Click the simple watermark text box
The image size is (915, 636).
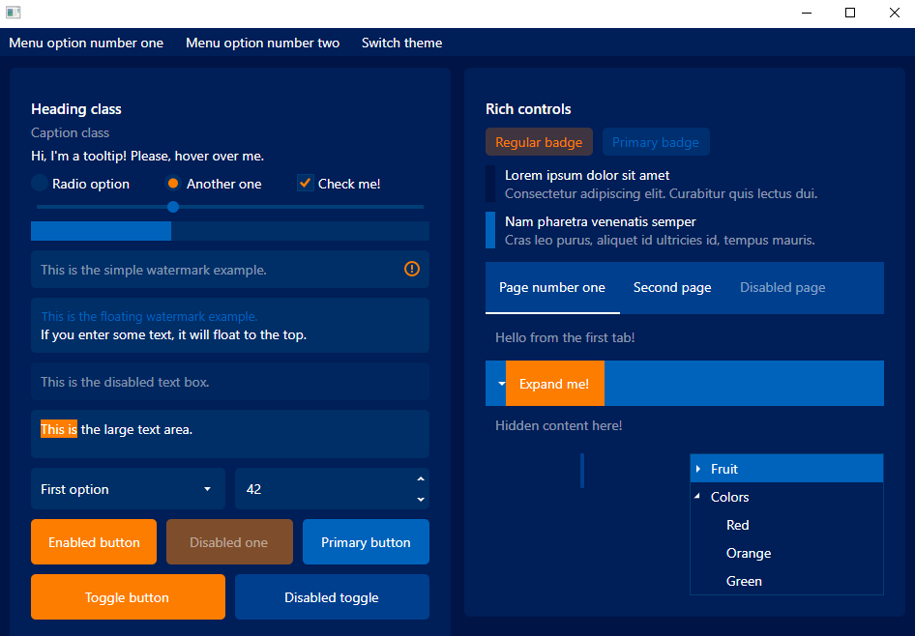(230, 270)
